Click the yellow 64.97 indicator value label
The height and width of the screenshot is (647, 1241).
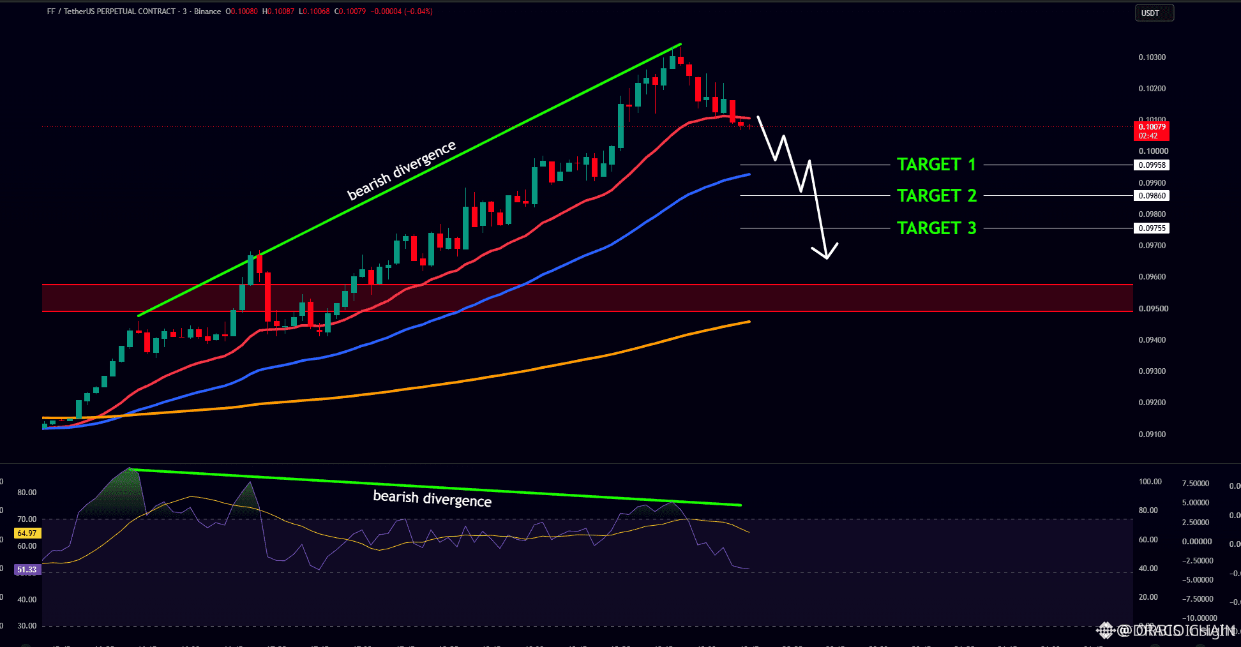pyautogui.click(x=27, y=533)
